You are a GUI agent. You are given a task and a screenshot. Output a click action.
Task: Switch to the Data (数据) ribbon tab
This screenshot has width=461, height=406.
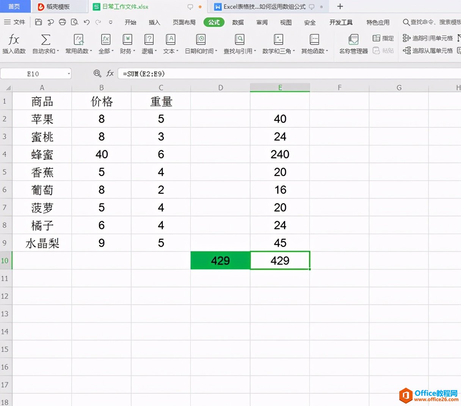point(238,22)
